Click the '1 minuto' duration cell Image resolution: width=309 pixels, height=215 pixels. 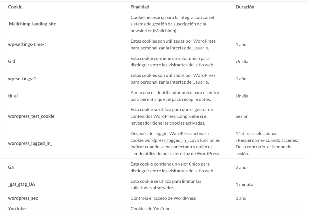[244, 184]
